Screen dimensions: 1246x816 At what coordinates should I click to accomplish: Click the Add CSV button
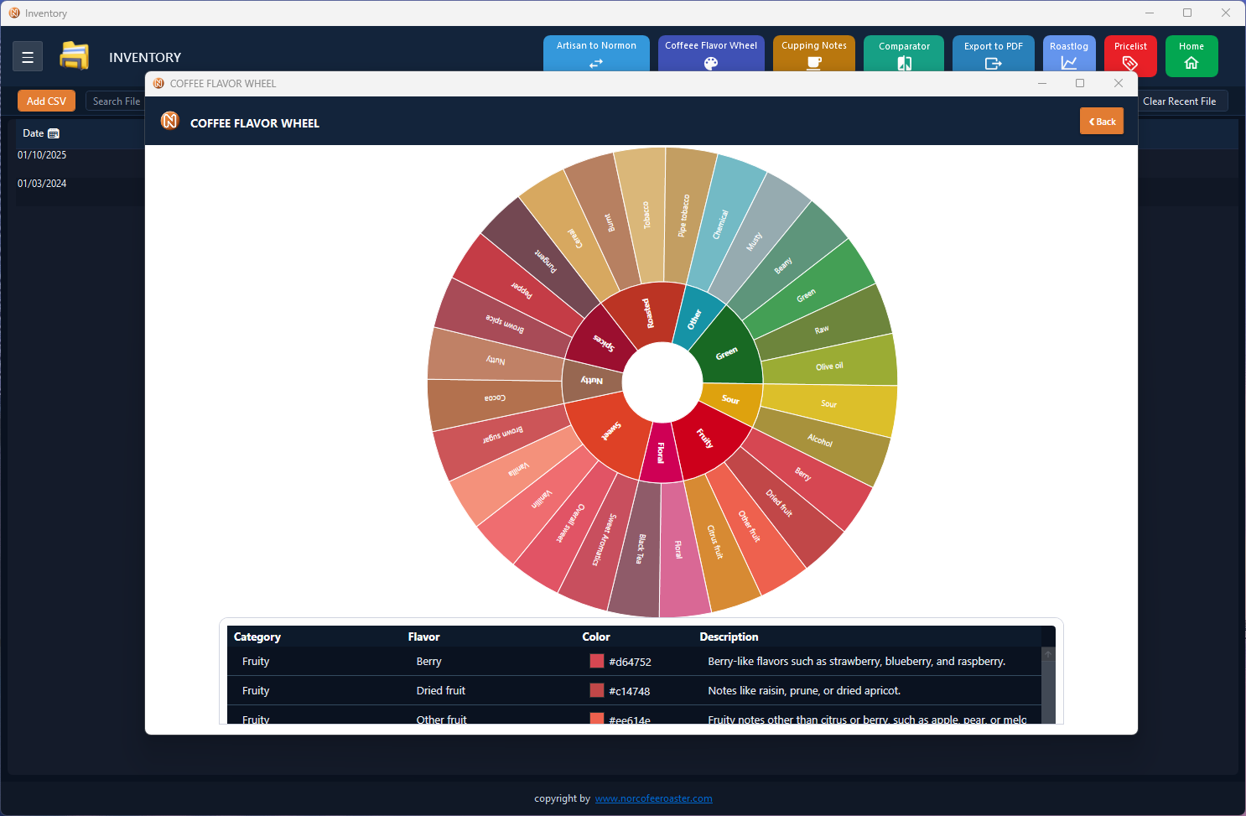(x=46, y=101)
